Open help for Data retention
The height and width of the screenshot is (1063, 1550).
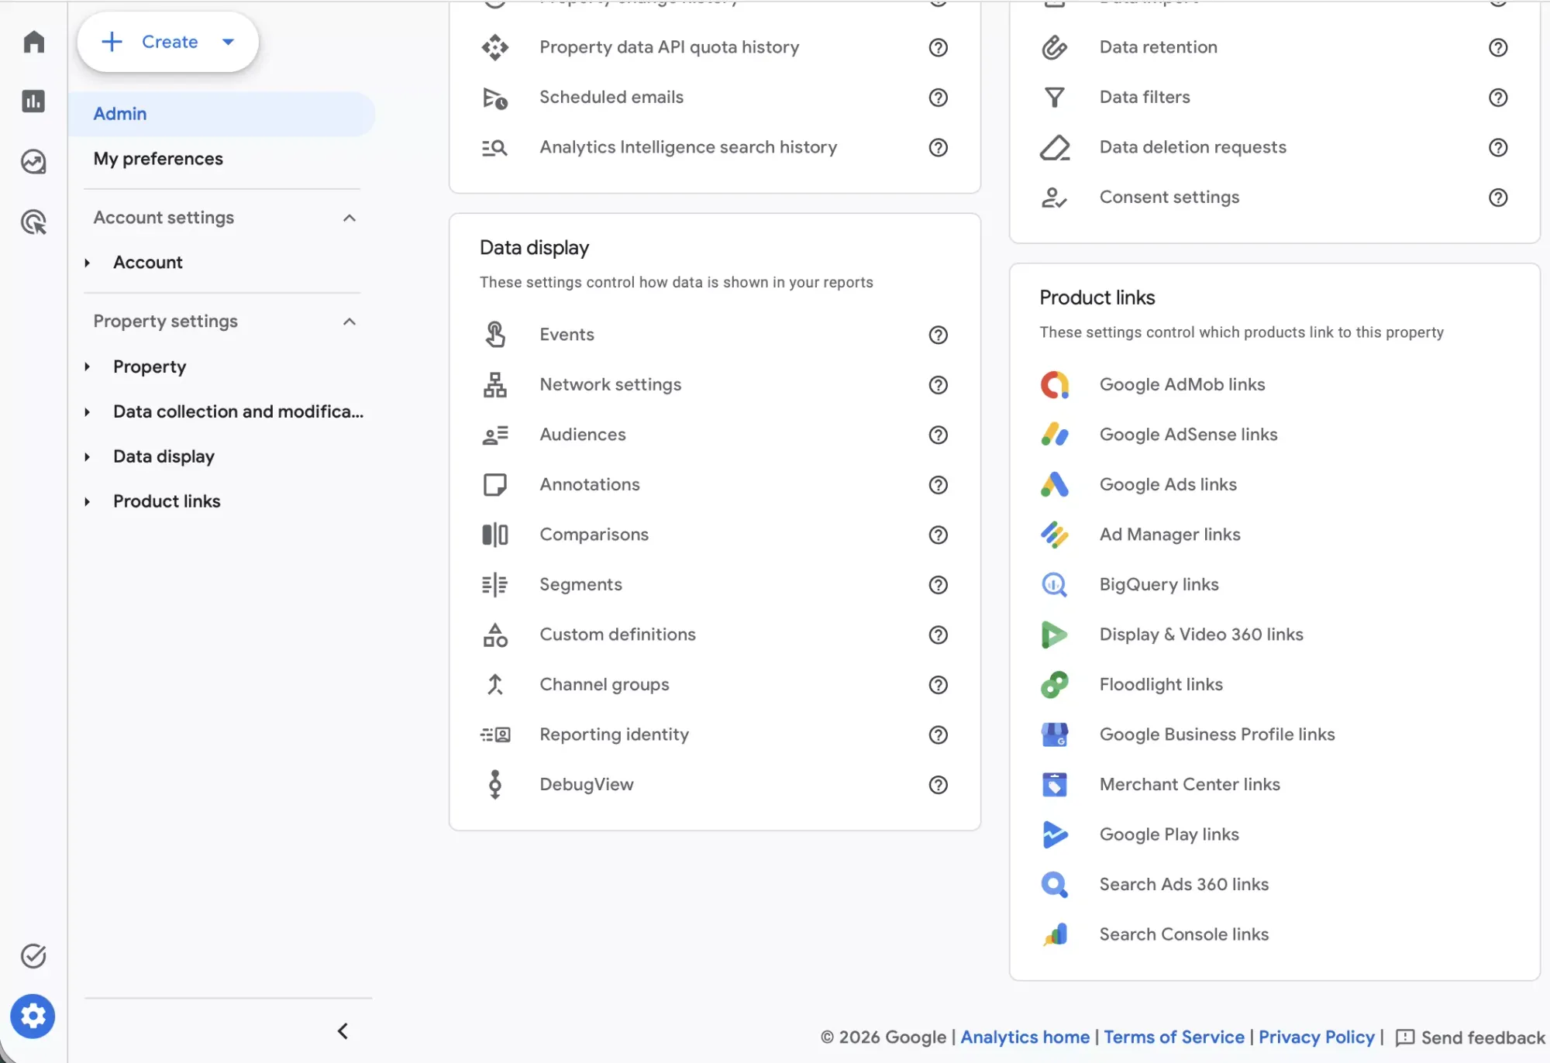pyautogui.click(x=1498, y=47)
